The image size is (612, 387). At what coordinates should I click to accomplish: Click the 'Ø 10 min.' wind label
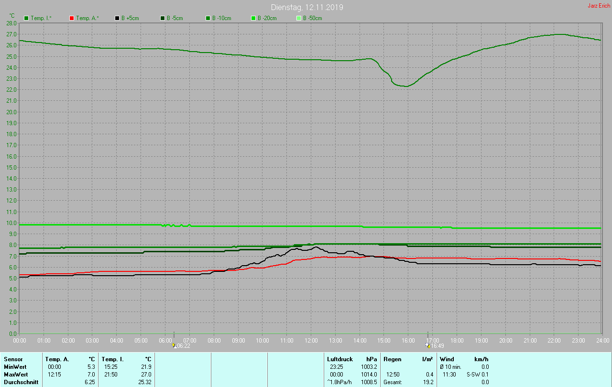pos(451,366)
